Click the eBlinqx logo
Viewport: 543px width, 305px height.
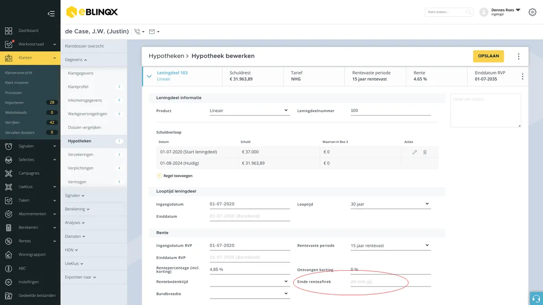tap(92, 12)
